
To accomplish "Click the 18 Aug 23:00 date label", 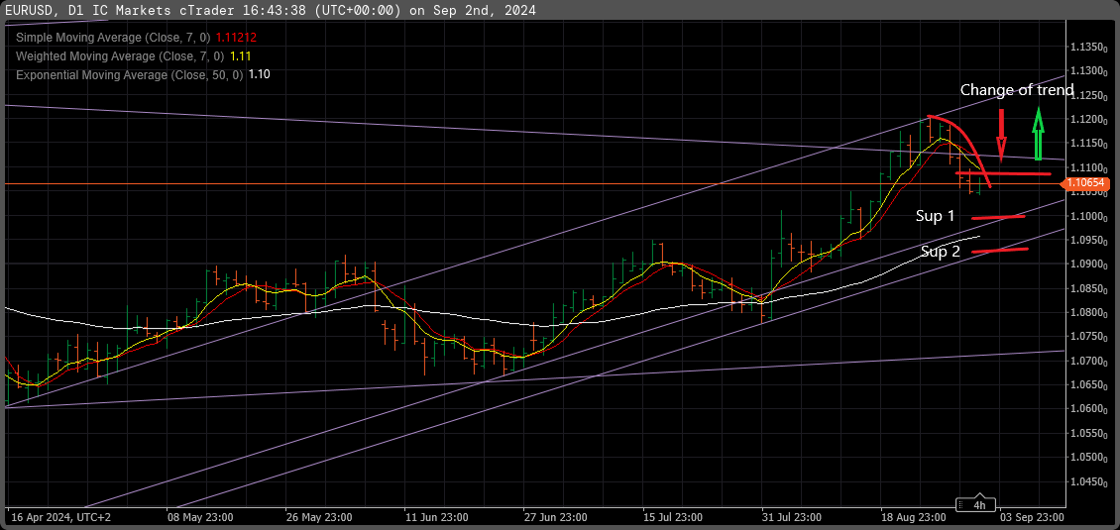I will [913, 517].
